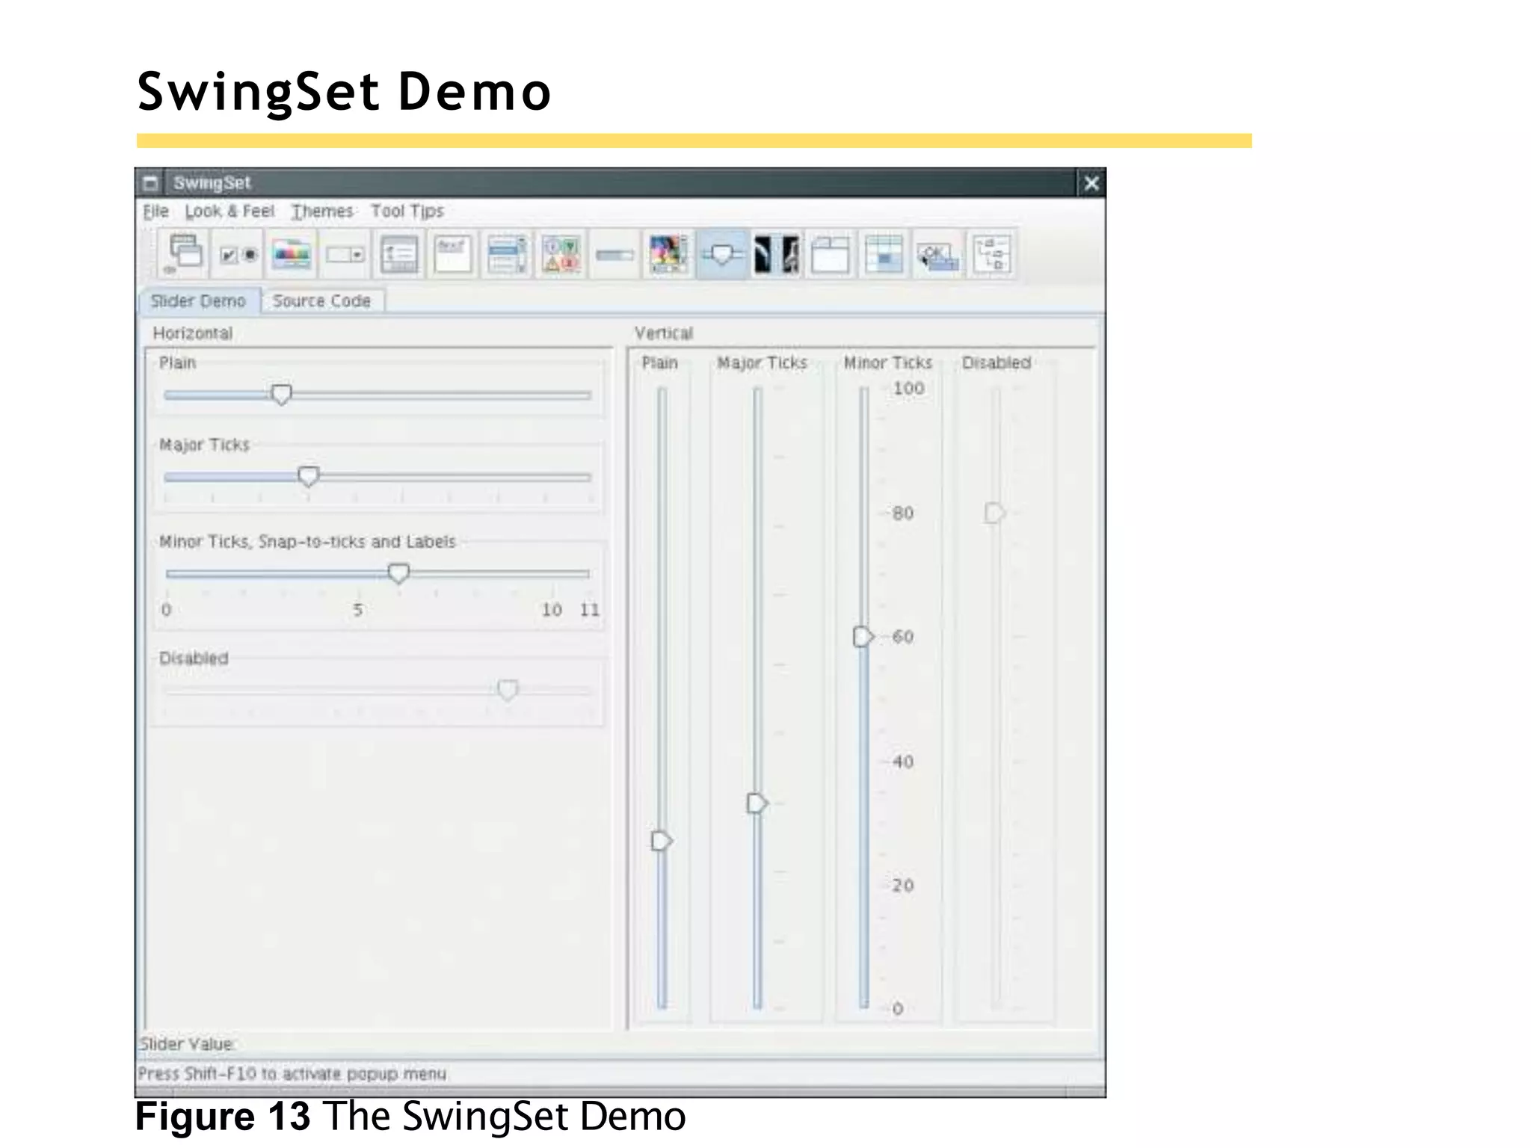Open the List demo icon
Screen dimensions: 1531x1148
tap(507, 255)
